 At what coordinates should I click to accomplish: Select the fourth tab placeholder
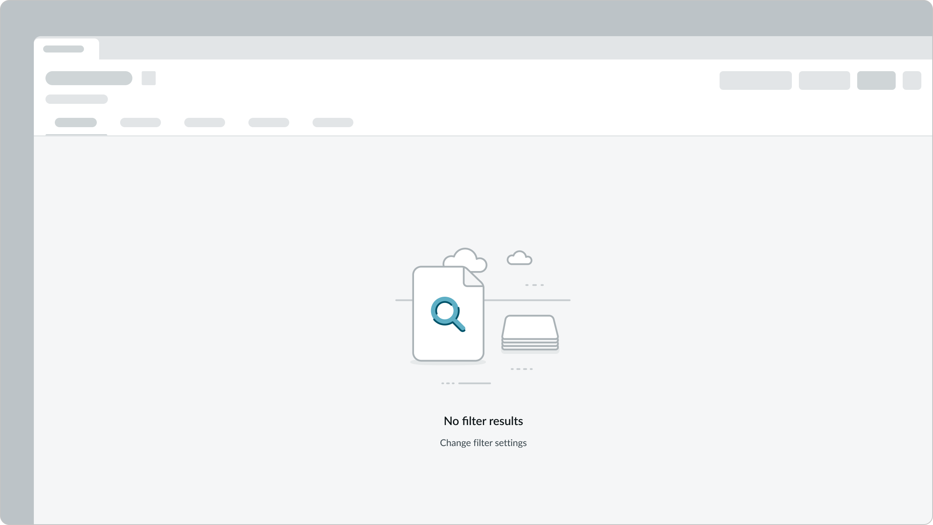tap(269, 122)
